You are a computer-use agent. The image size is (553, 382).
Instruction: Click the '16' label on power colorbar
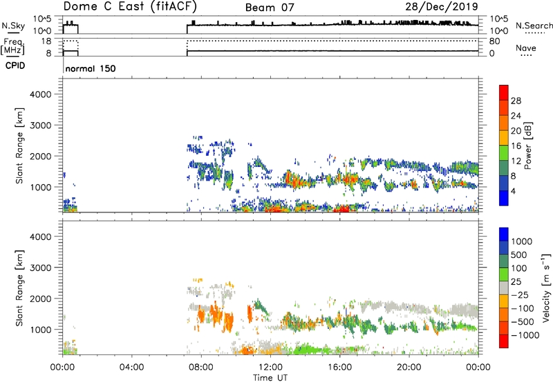(x=516, y=146)
